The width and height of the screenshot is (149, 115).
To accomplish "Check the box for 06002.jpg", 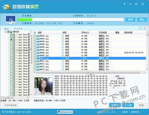I will coord(35,36).
